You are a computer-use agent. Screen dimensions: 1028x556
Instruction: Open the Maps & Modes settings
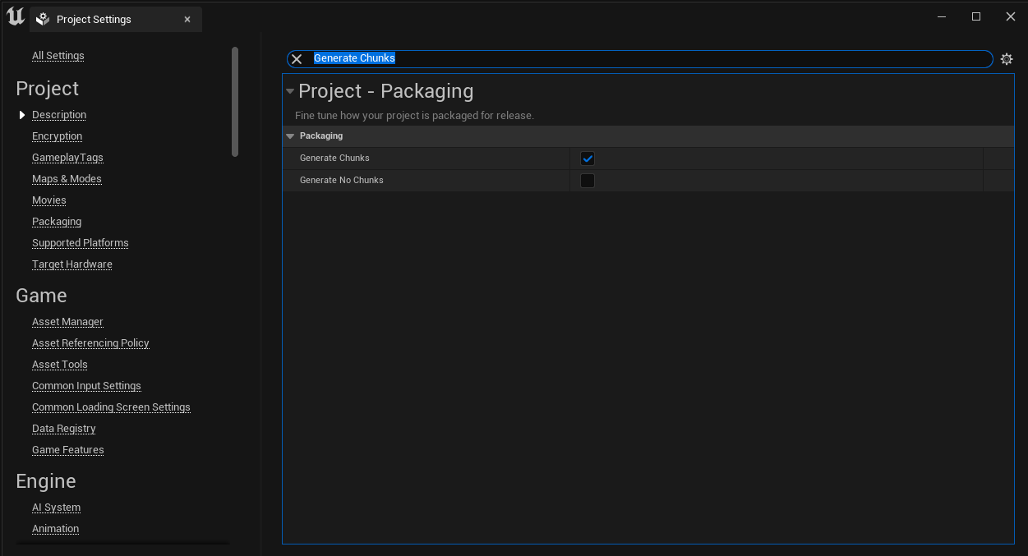pos(67,178)
